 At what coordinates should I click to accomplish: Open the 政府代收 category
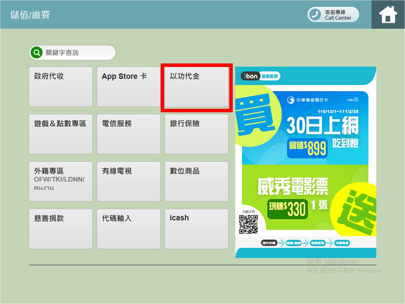tap(61, 87)
